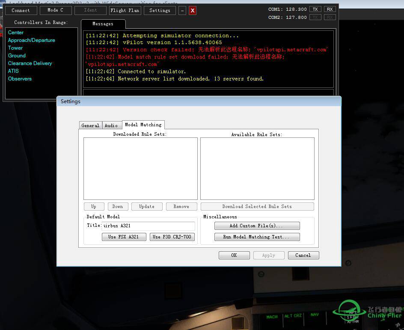404x330 pixels.
Task: Click the Connect button in vPilot
Action: tap(21, 10)
